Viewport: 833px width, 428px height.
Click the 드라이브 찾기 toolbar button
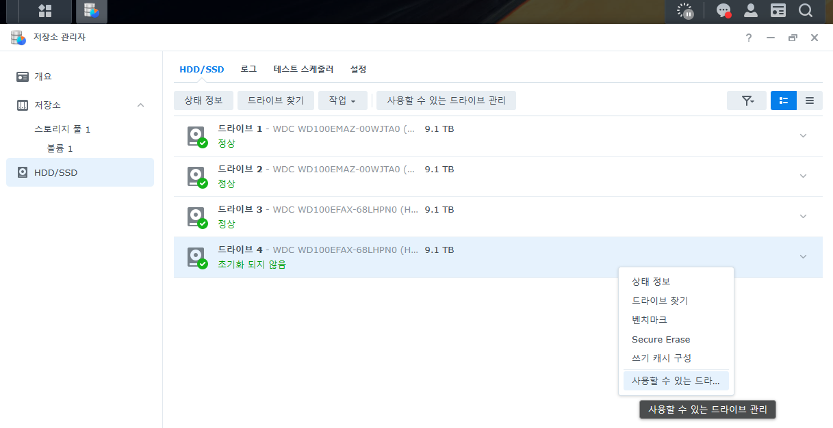coord(276,101)
